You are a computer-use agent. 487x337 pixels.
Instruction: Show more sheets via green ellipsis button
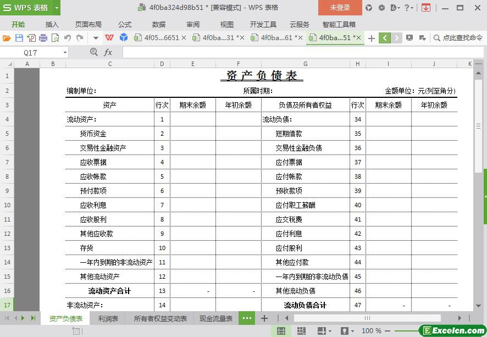pyautogui.click(x=247, y=318)
